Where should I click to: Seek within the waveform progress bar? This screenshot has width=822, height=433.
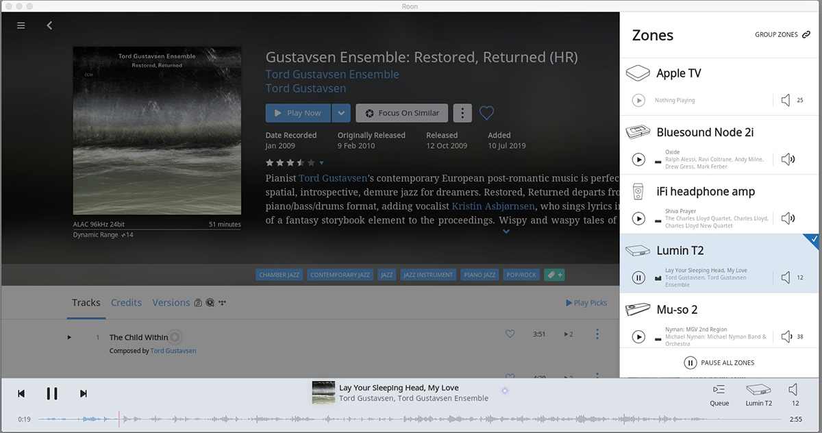point(410,419)
